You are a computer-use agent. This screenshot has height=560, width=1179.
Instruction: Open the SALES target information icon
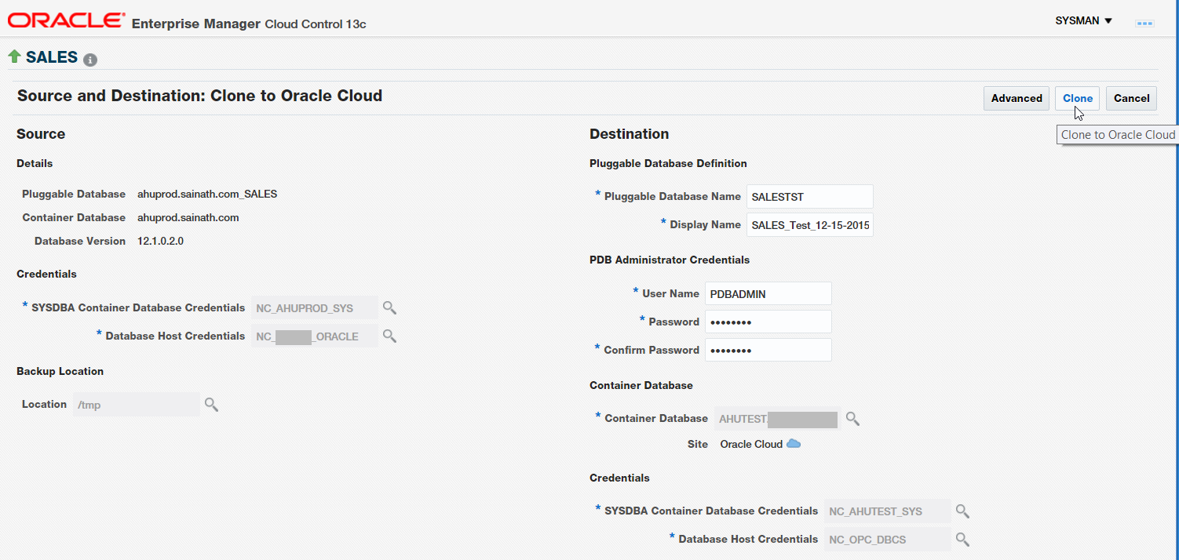click(90, 60)
